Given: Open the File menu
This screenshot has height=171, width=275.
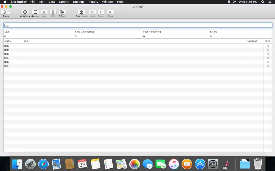Looking at the screenshot, I should click(33, 2).
